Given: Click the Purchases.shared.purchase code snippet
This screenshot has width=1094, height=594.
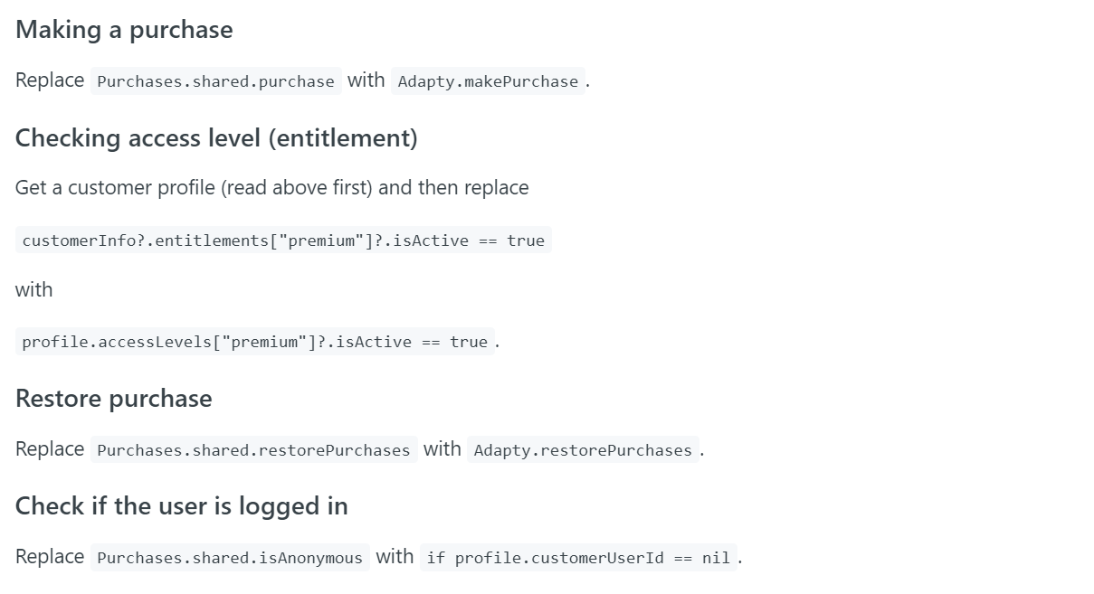Looking at the screenshot, I should tap(215, 81).
